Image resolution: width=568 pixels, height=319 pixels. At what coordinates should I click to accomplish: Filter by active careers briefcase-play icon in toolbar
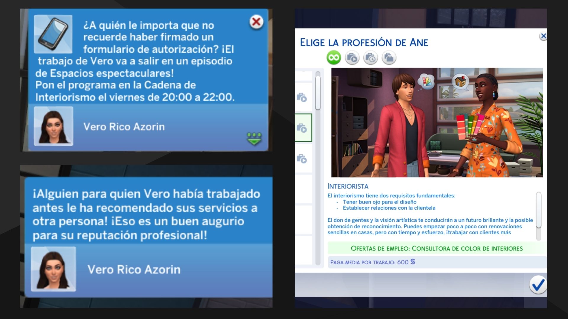point(352,58)
